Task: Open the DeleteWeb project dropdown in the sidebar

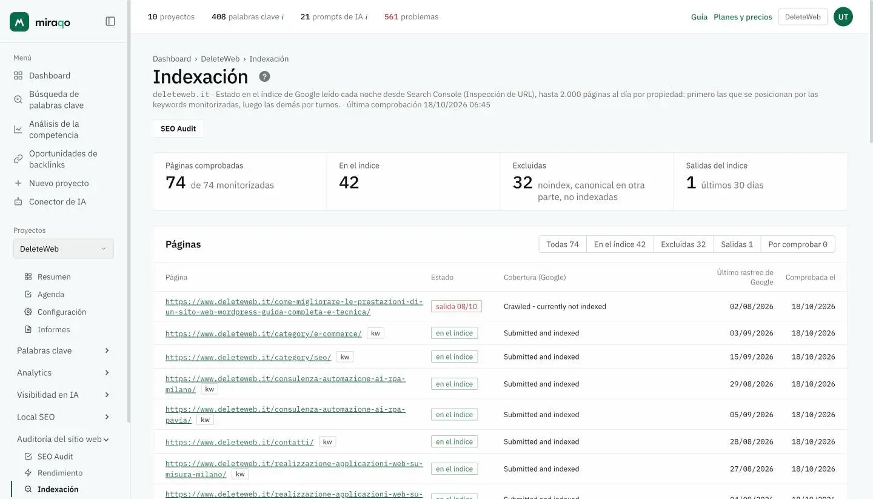Action: point(64,249)
